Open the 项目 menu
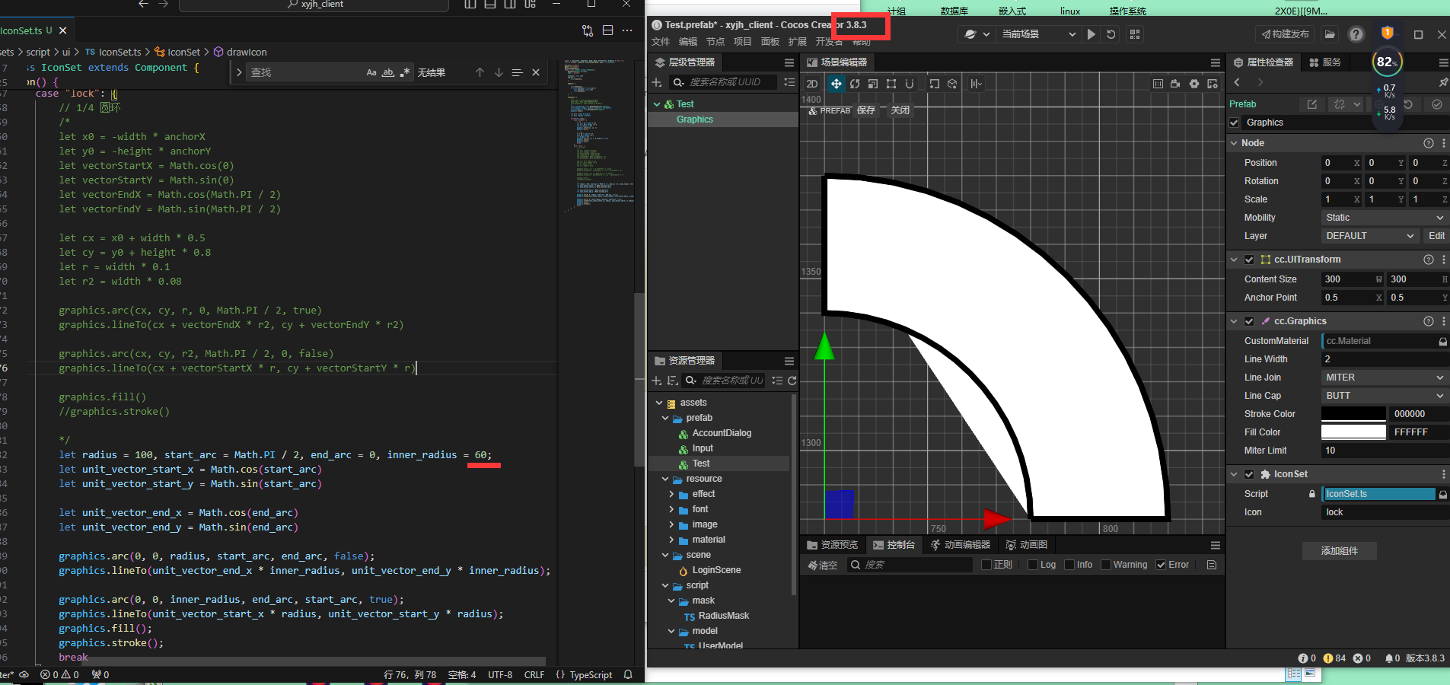 point(742,42)
